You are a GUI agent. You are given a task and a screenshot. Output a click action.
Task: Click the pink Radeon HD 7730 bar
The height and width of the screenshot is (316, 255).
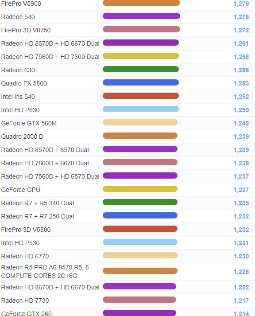coord(139,300)
